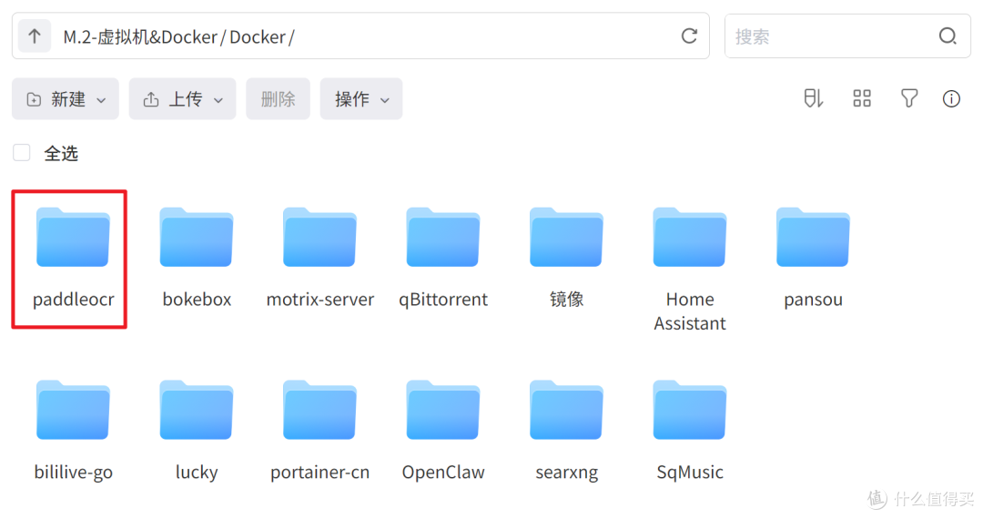Screen dimensions: 983x519
Task: Expand the 新建 dropdown button
Action: (x=66, y=99)
